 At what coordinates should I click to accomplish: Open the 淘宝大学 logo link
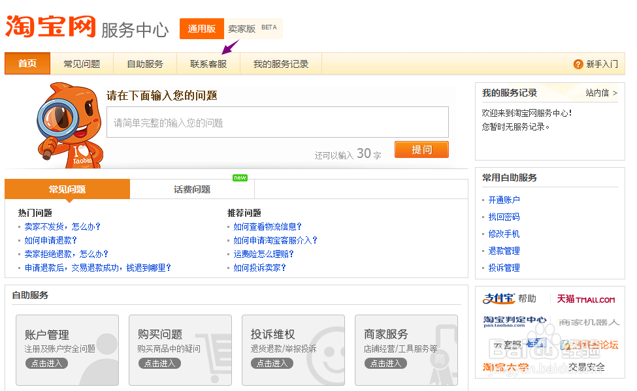click(x=506, y=368)
